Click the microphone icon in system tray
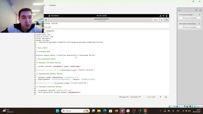This screenshot has height=114, width=203. [x=173, y=111]
